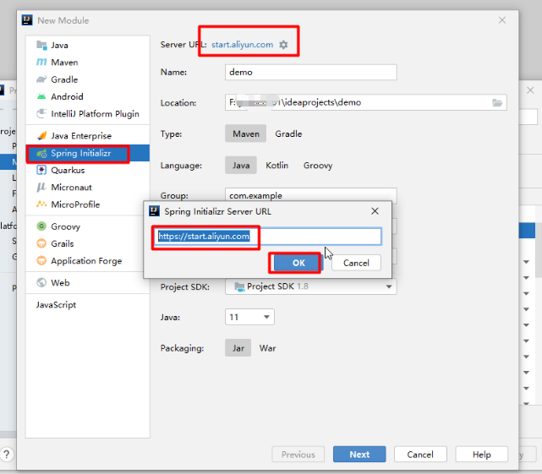Click OK in Server URL dialog
This screenshot has height=474, width=542.
click(298, 263)
